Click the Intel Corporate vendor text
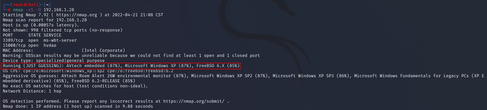This screenshot has height=110, width=487. point(103,50)
